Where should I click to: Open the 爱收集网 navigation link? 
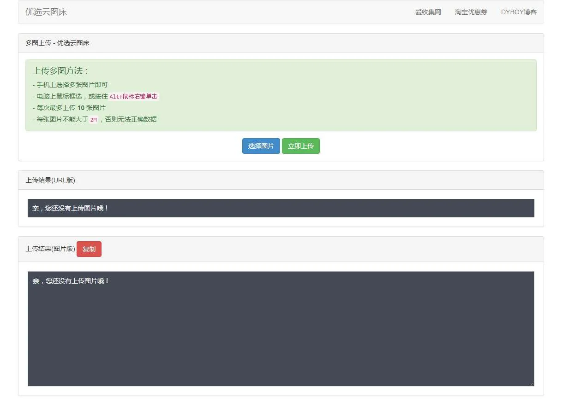[428, 12]
